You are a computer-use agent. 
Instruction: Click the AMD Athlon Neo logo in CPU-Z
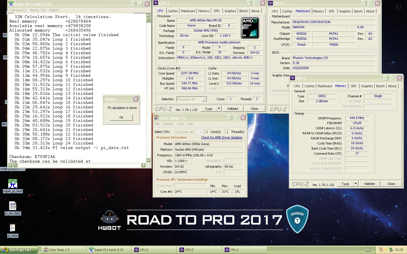[250, 28]
